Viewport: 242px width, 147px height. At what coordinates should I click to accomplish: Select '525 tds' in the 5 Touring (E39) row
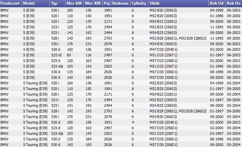click(57, 133)
